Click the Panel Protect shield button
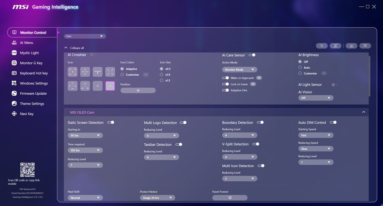This screenshot has width=383, height=206. point(230,198)
